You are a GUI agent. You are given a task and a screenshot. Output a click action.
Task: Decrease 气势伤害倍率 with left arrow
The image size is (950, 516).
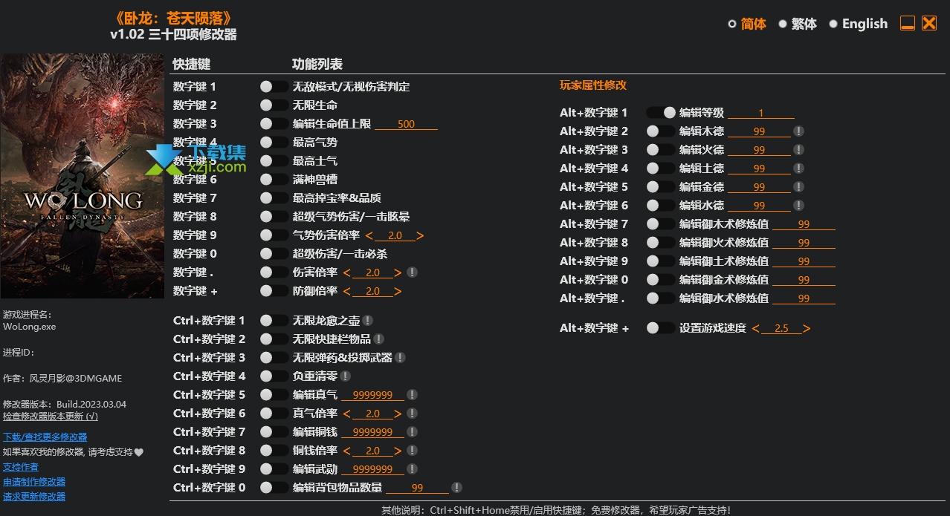369,236
